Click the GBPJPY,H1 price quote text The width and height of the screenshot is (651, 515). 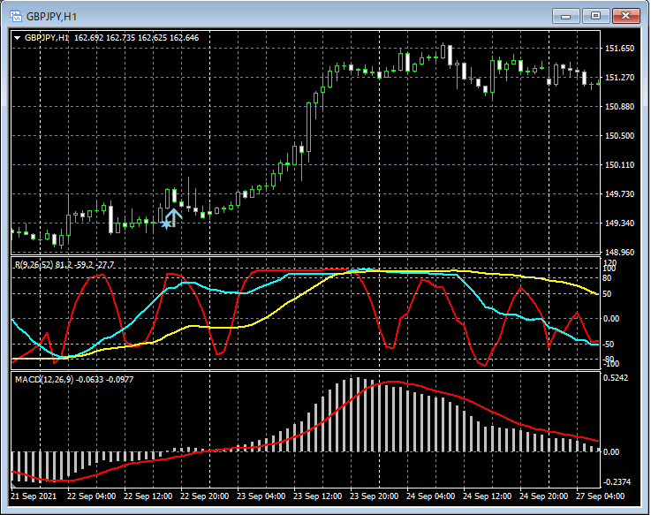111,38
